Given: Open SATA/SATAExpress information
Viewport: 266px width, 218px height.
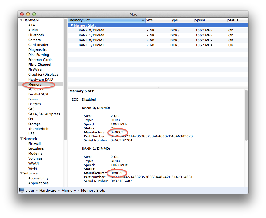Looking at the screenshot, I should 44,114.
